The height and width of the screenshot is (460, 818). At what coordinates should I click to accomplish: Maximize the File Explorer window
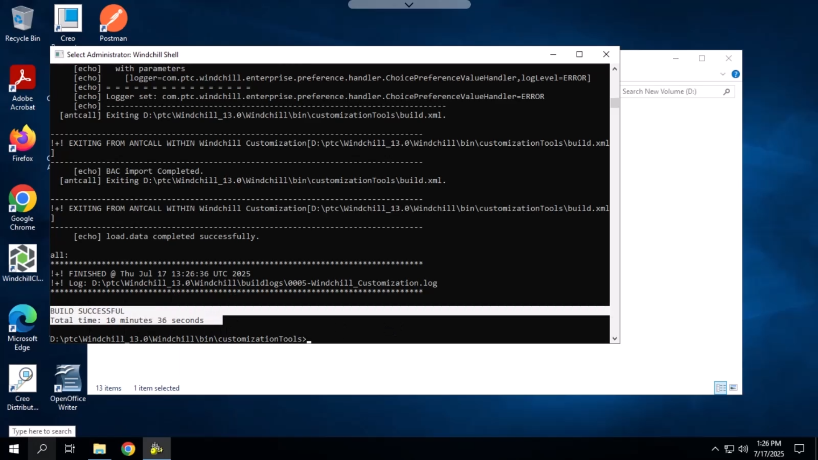pyautogui.click(x=702, y=58)
